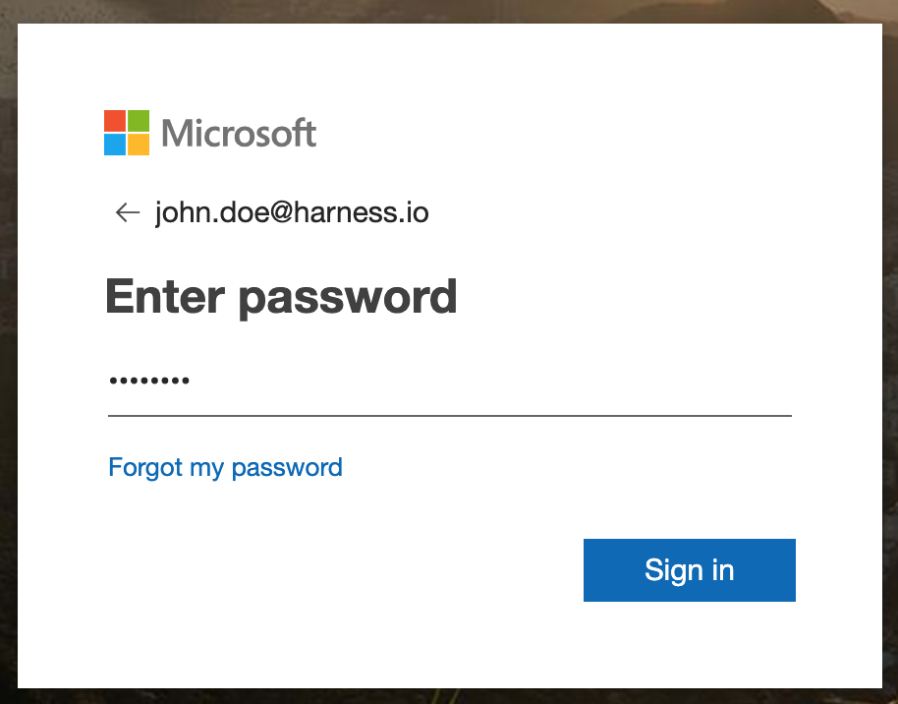This screenshot has width=898, height=704.
Task: Click the Microsoft four-square logo
Action: 127,133
